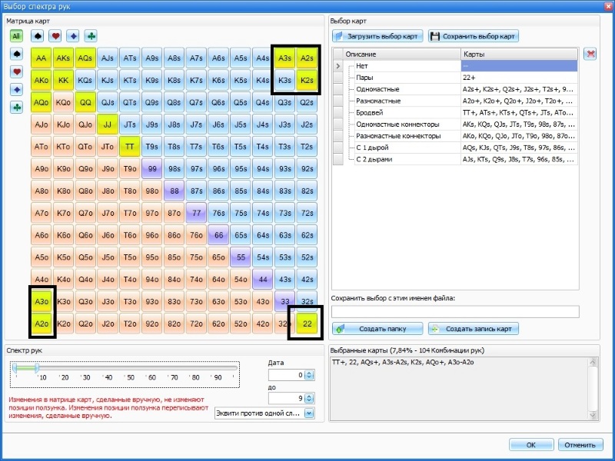Image resolution: width=615 pixels, height=461 pixels.
Task: Click the 22+ cell in Пары row
Action: point(519,78)
